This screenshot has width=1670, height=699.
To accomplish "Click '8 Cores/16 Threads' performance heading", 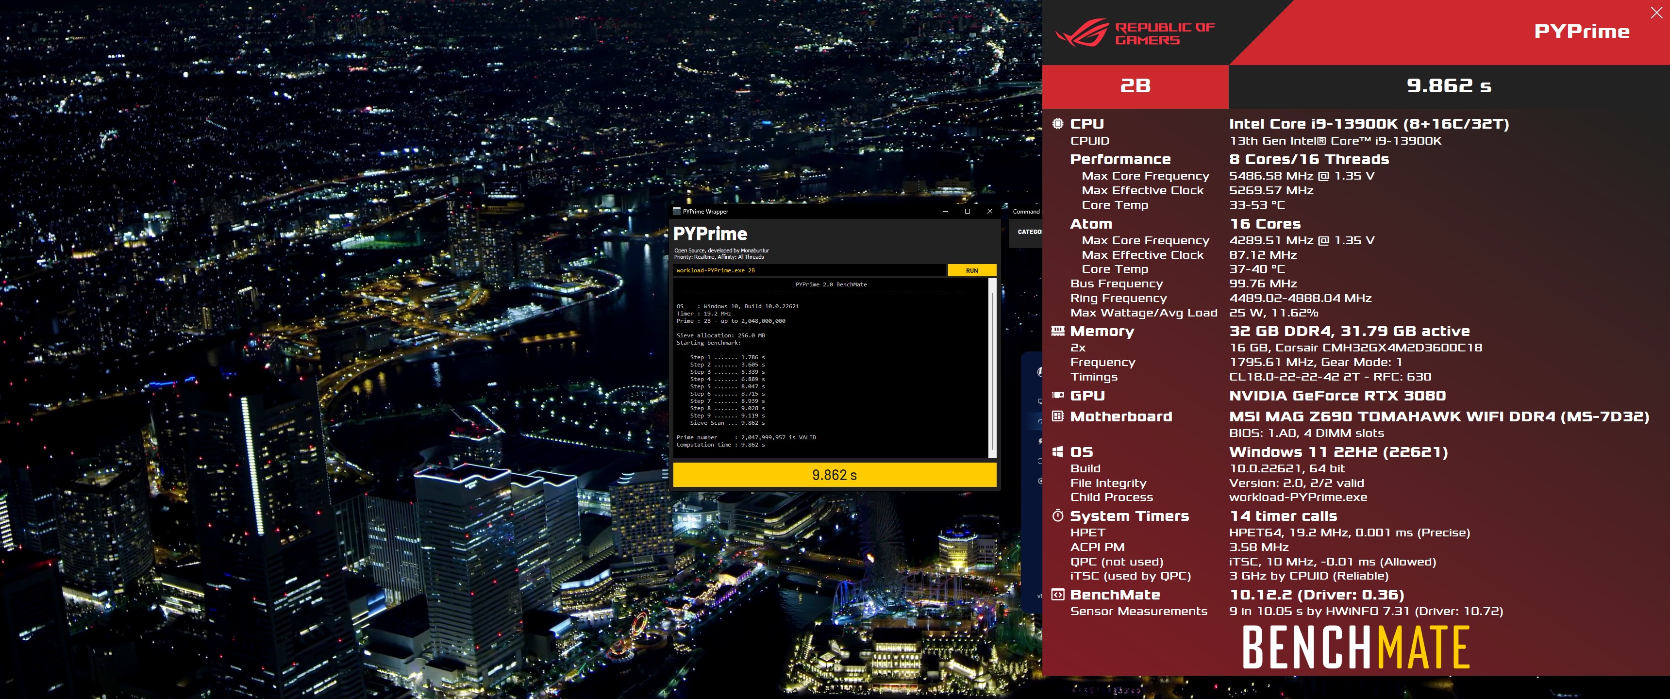I will pyautogui.click(x=1309, y=159).
